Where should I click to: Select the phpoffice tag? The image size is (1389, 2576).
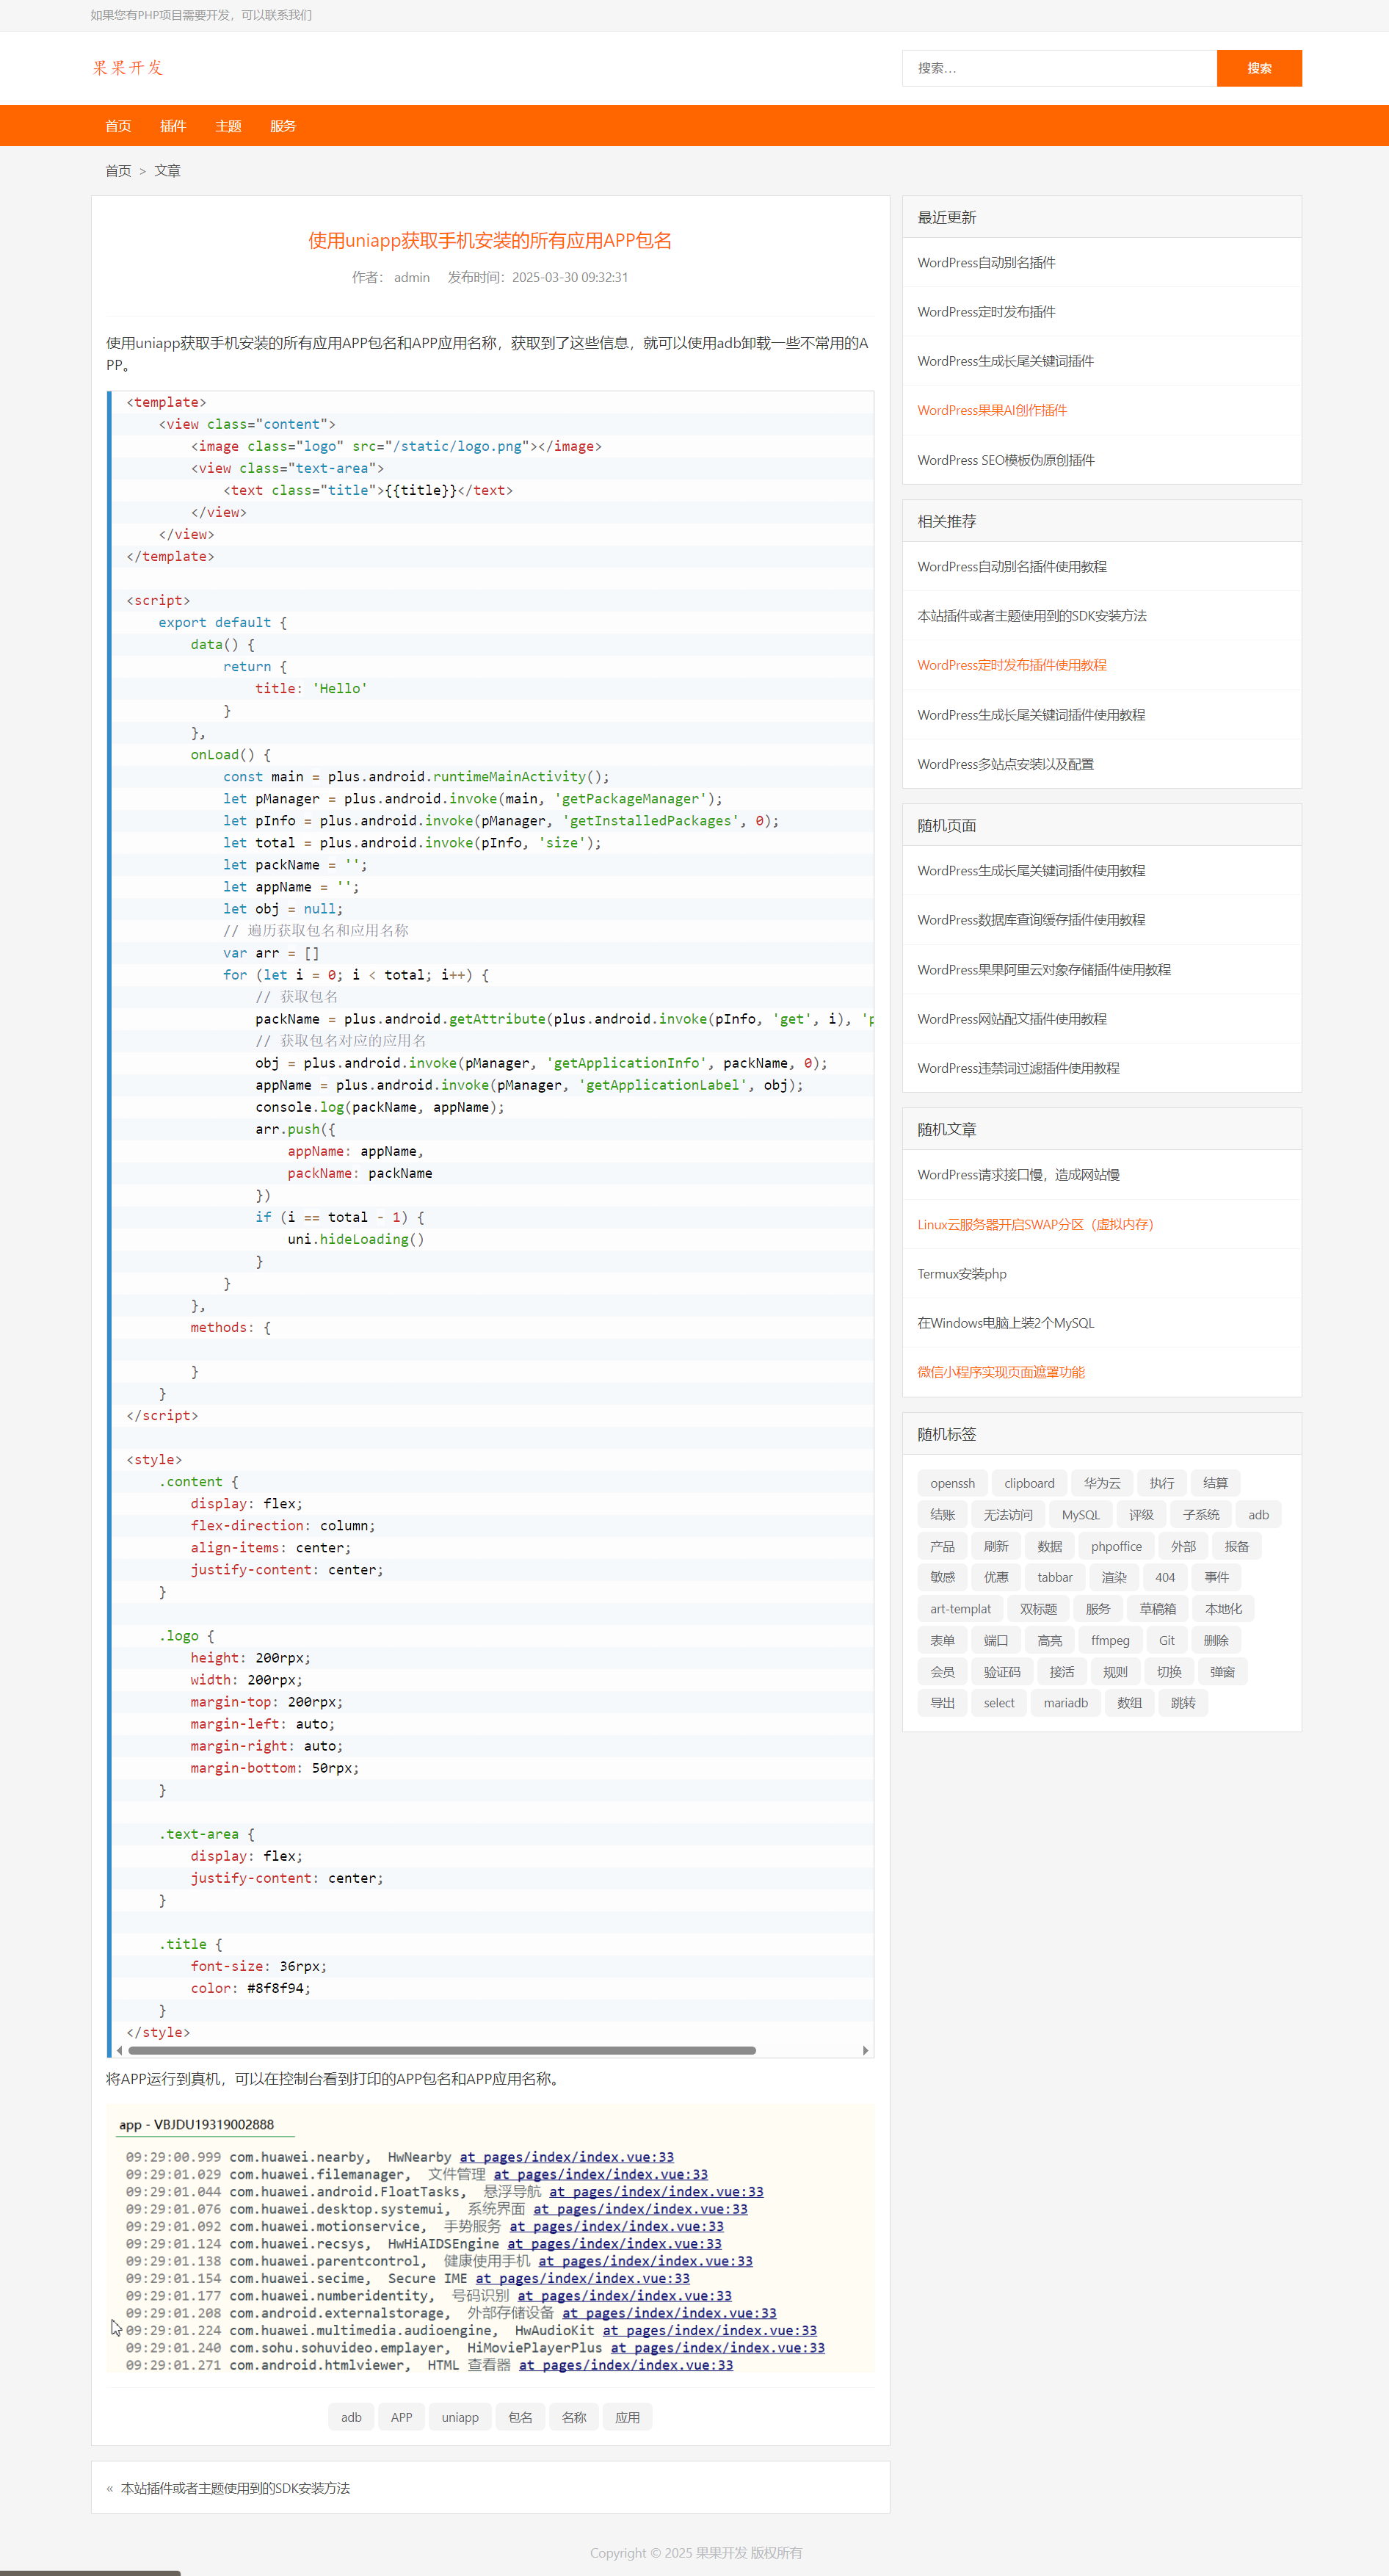coord(1116,1546)
